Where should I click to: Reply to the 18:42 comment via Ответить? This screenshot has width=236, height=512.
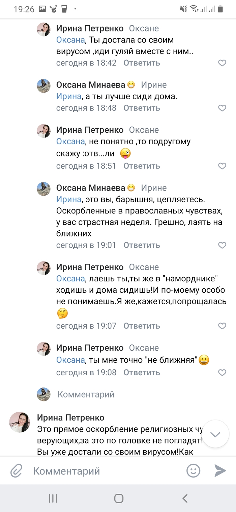click(x=142, y=63)
